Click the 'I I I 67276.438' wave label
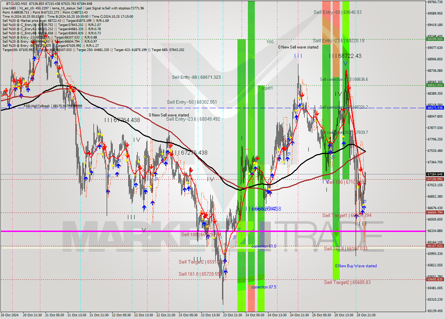 pyautogui.click(x=190, y=153)
